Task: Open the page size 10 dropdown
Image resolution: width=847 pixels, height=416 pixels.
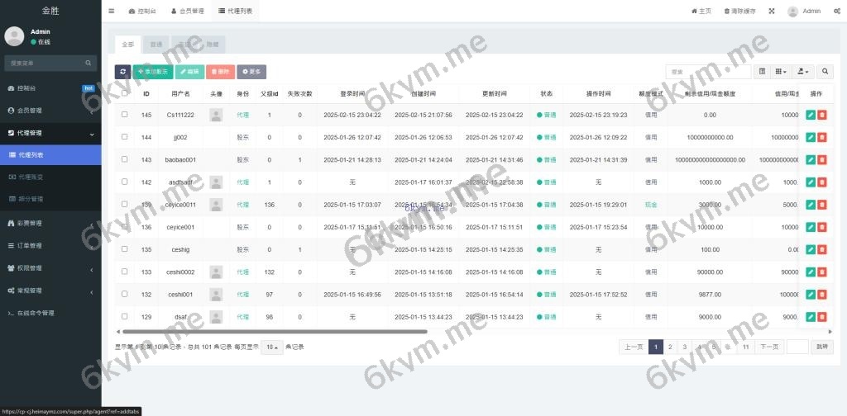Action: [272, 347]
